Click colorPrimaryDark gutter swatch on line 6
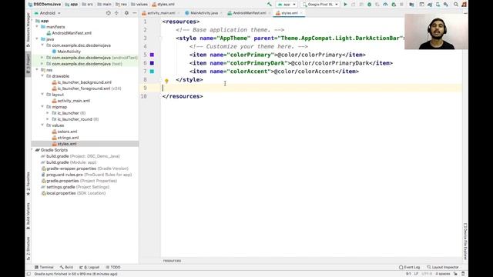 (152, 63)
